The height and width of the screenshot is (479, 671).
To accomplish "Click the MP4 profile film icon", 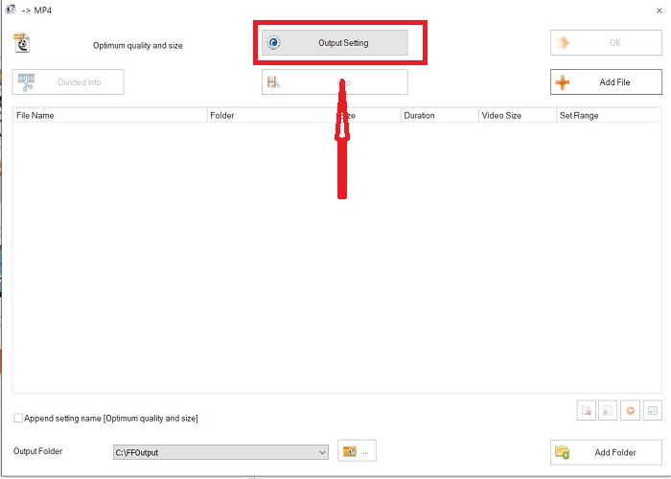I will tap(22, 43).
